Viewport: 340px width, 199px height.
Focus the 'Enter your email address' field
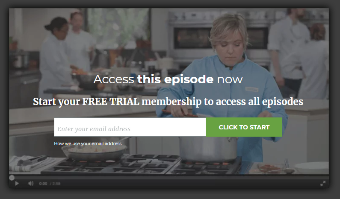click(x=130, y=127)
